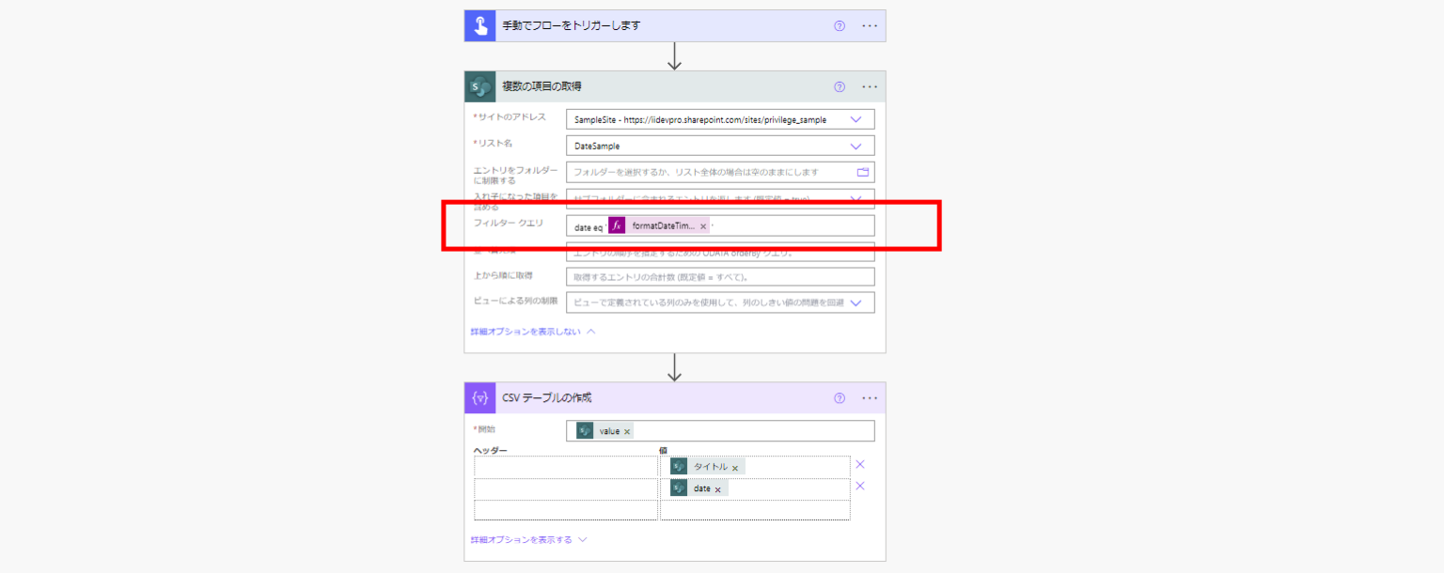Click the folder picker icon for entry restriction
Screen dimensions: 1444x573
[864, 172]
